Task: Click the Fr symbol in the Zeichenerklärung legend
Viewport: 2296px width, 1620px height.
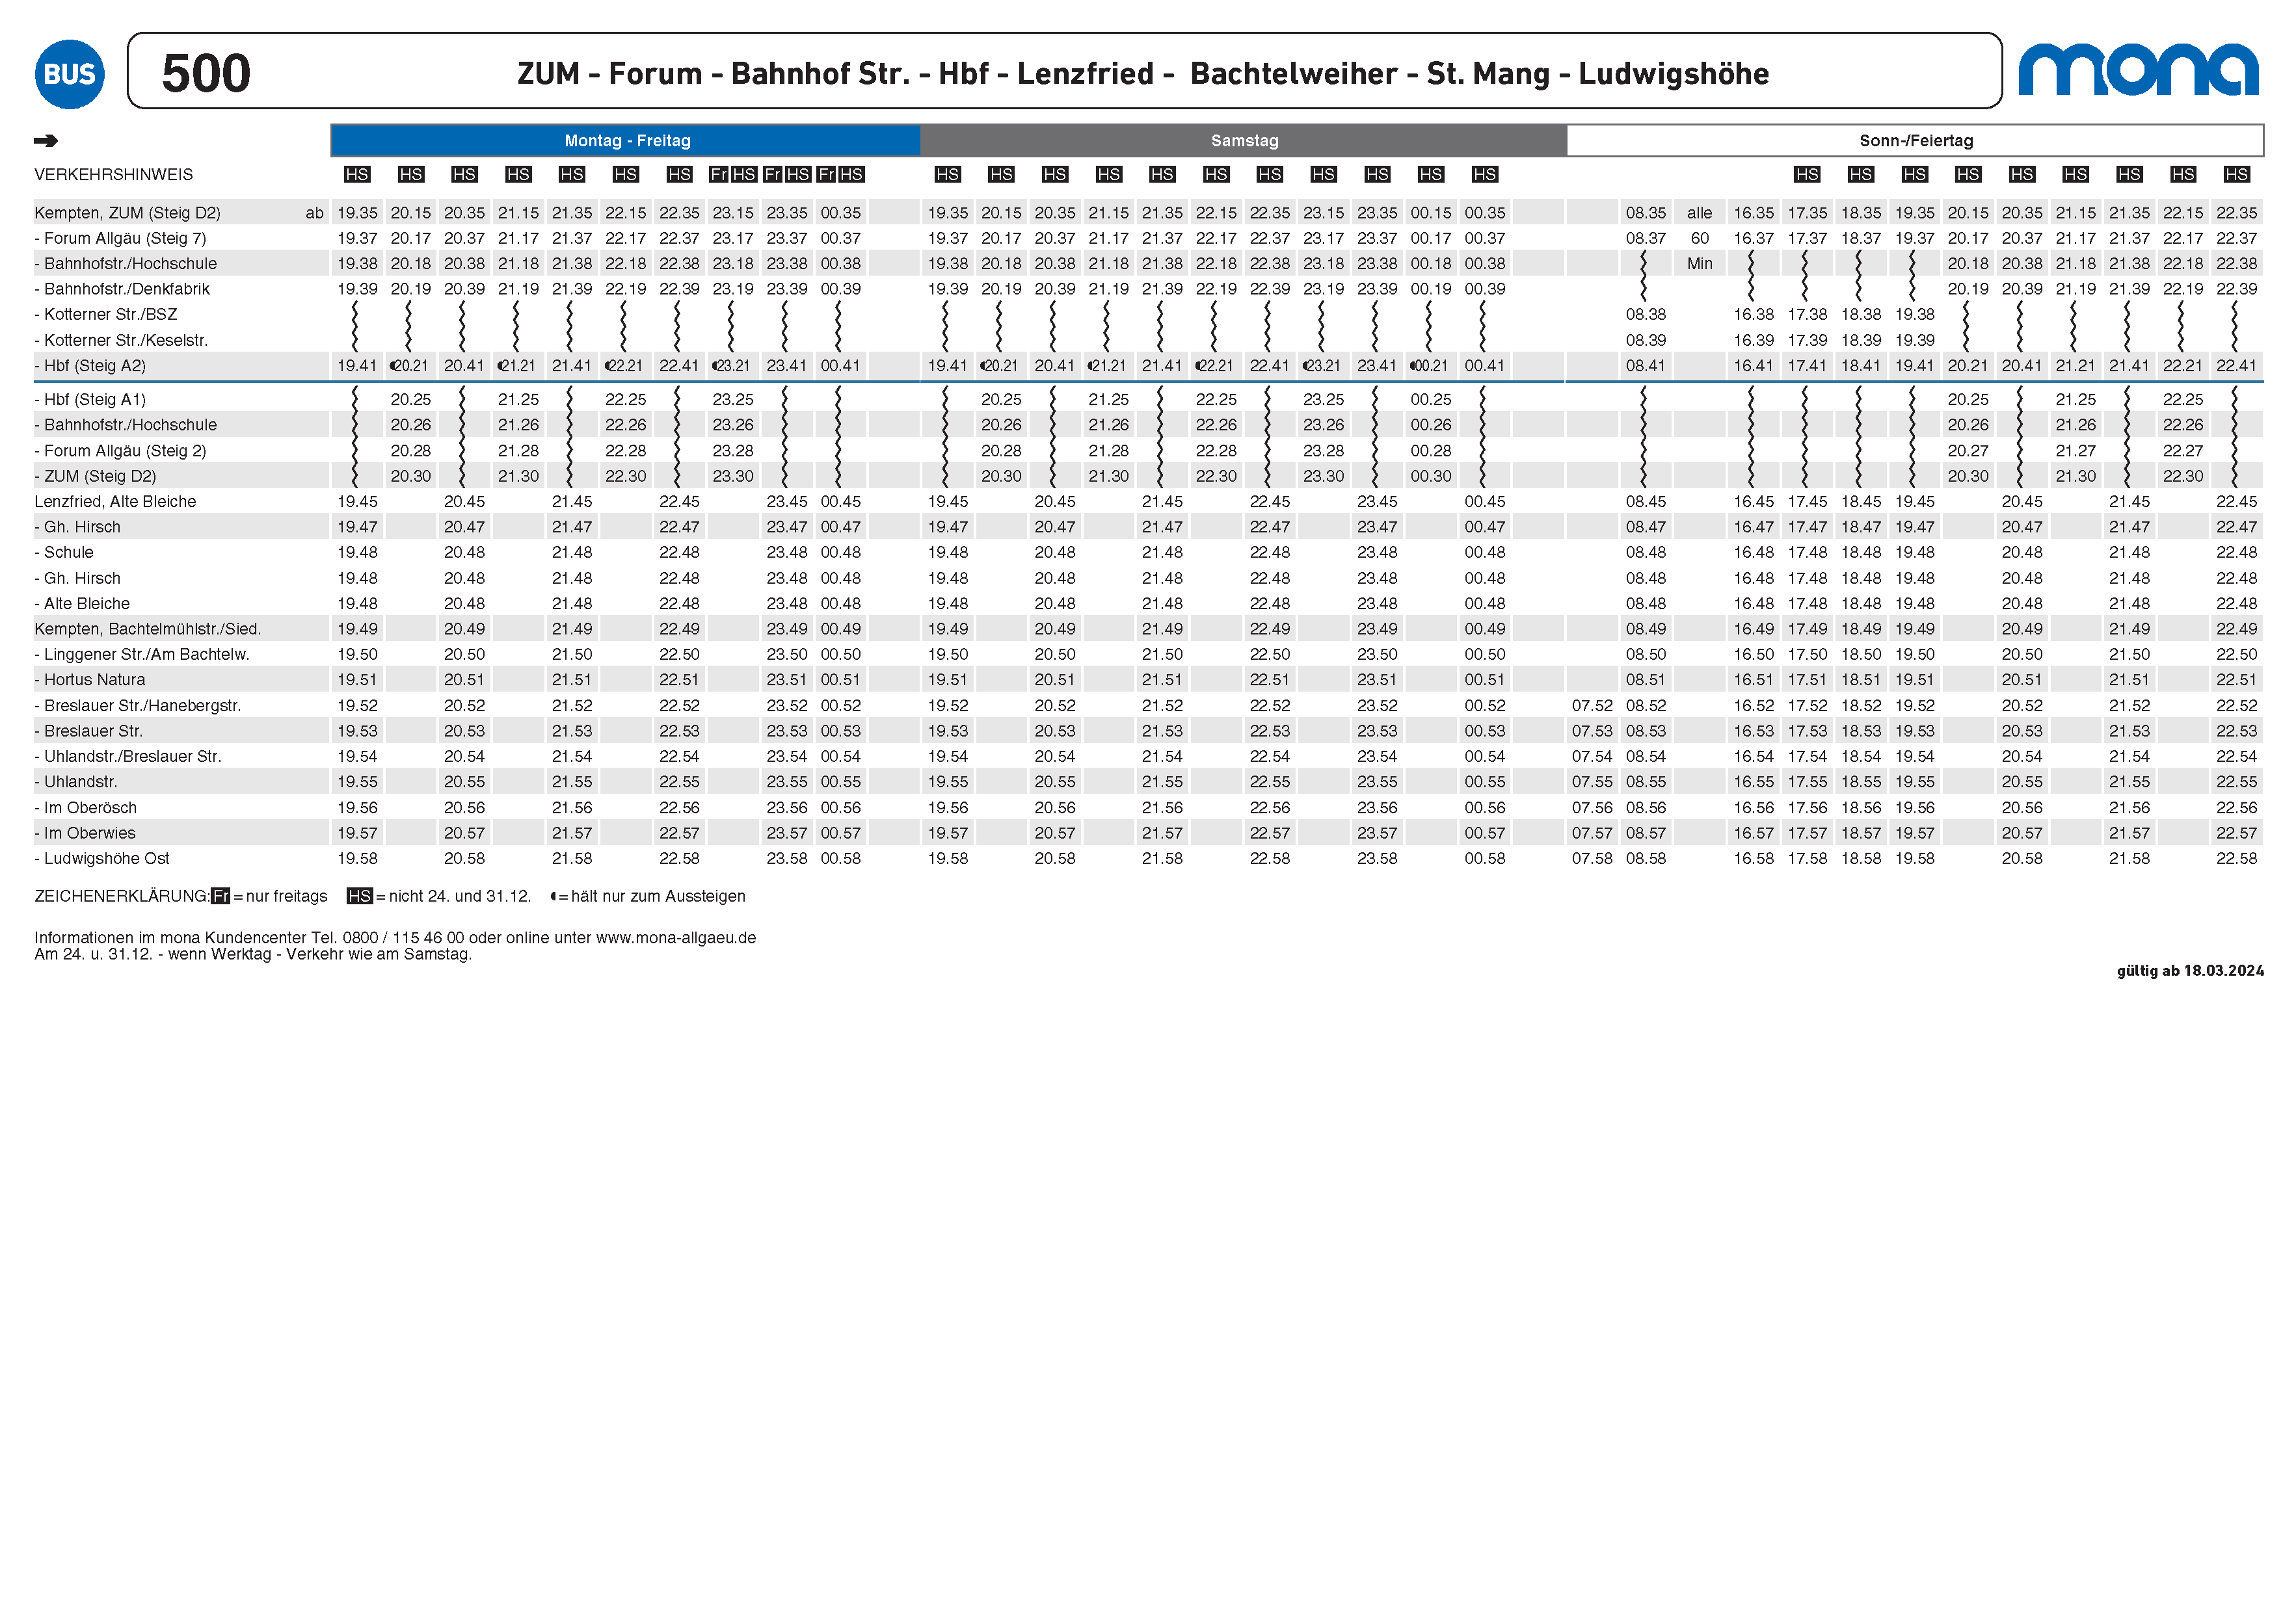Action: pyautogui.click(x=220, y=896)
